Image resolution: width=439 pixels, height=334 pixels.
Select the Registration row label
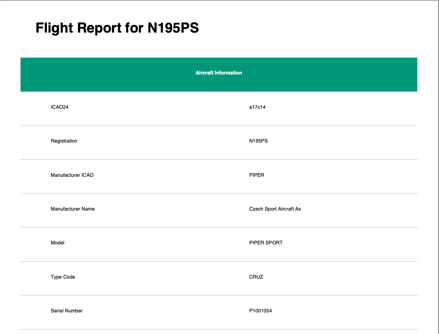coord(64,141)
